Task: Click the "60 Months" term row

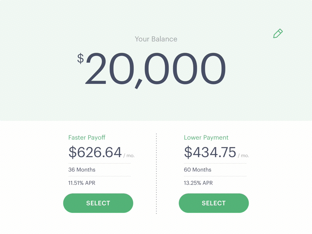Action: pos(198,170)
